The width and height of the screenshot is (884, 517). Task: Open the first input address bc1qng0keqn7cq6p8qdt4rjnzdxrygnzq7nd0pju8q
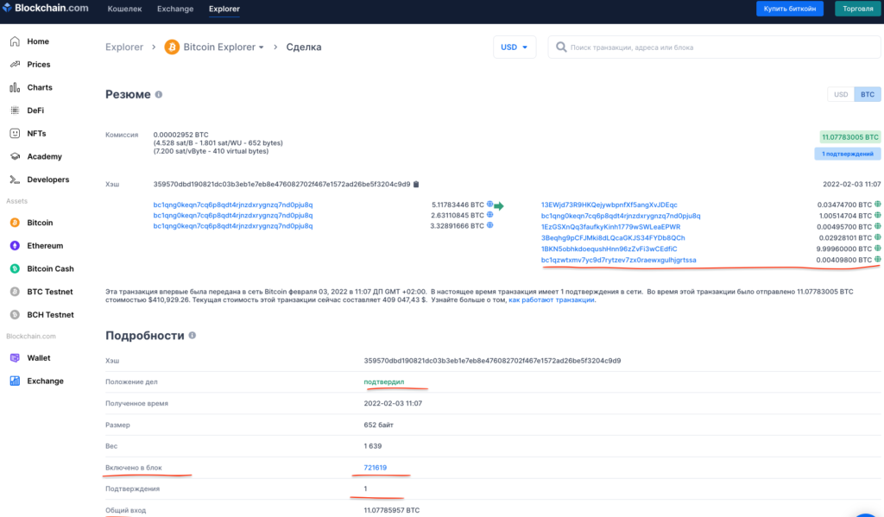click(x=233, y=205)
